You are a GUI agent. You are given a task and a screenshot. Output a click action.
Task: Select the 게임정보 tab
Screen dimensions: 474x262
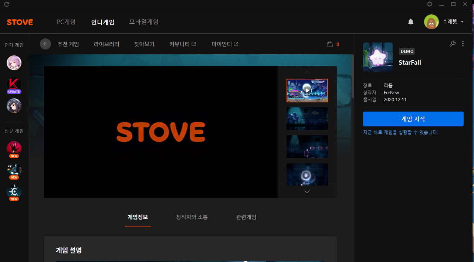[138, 217]
